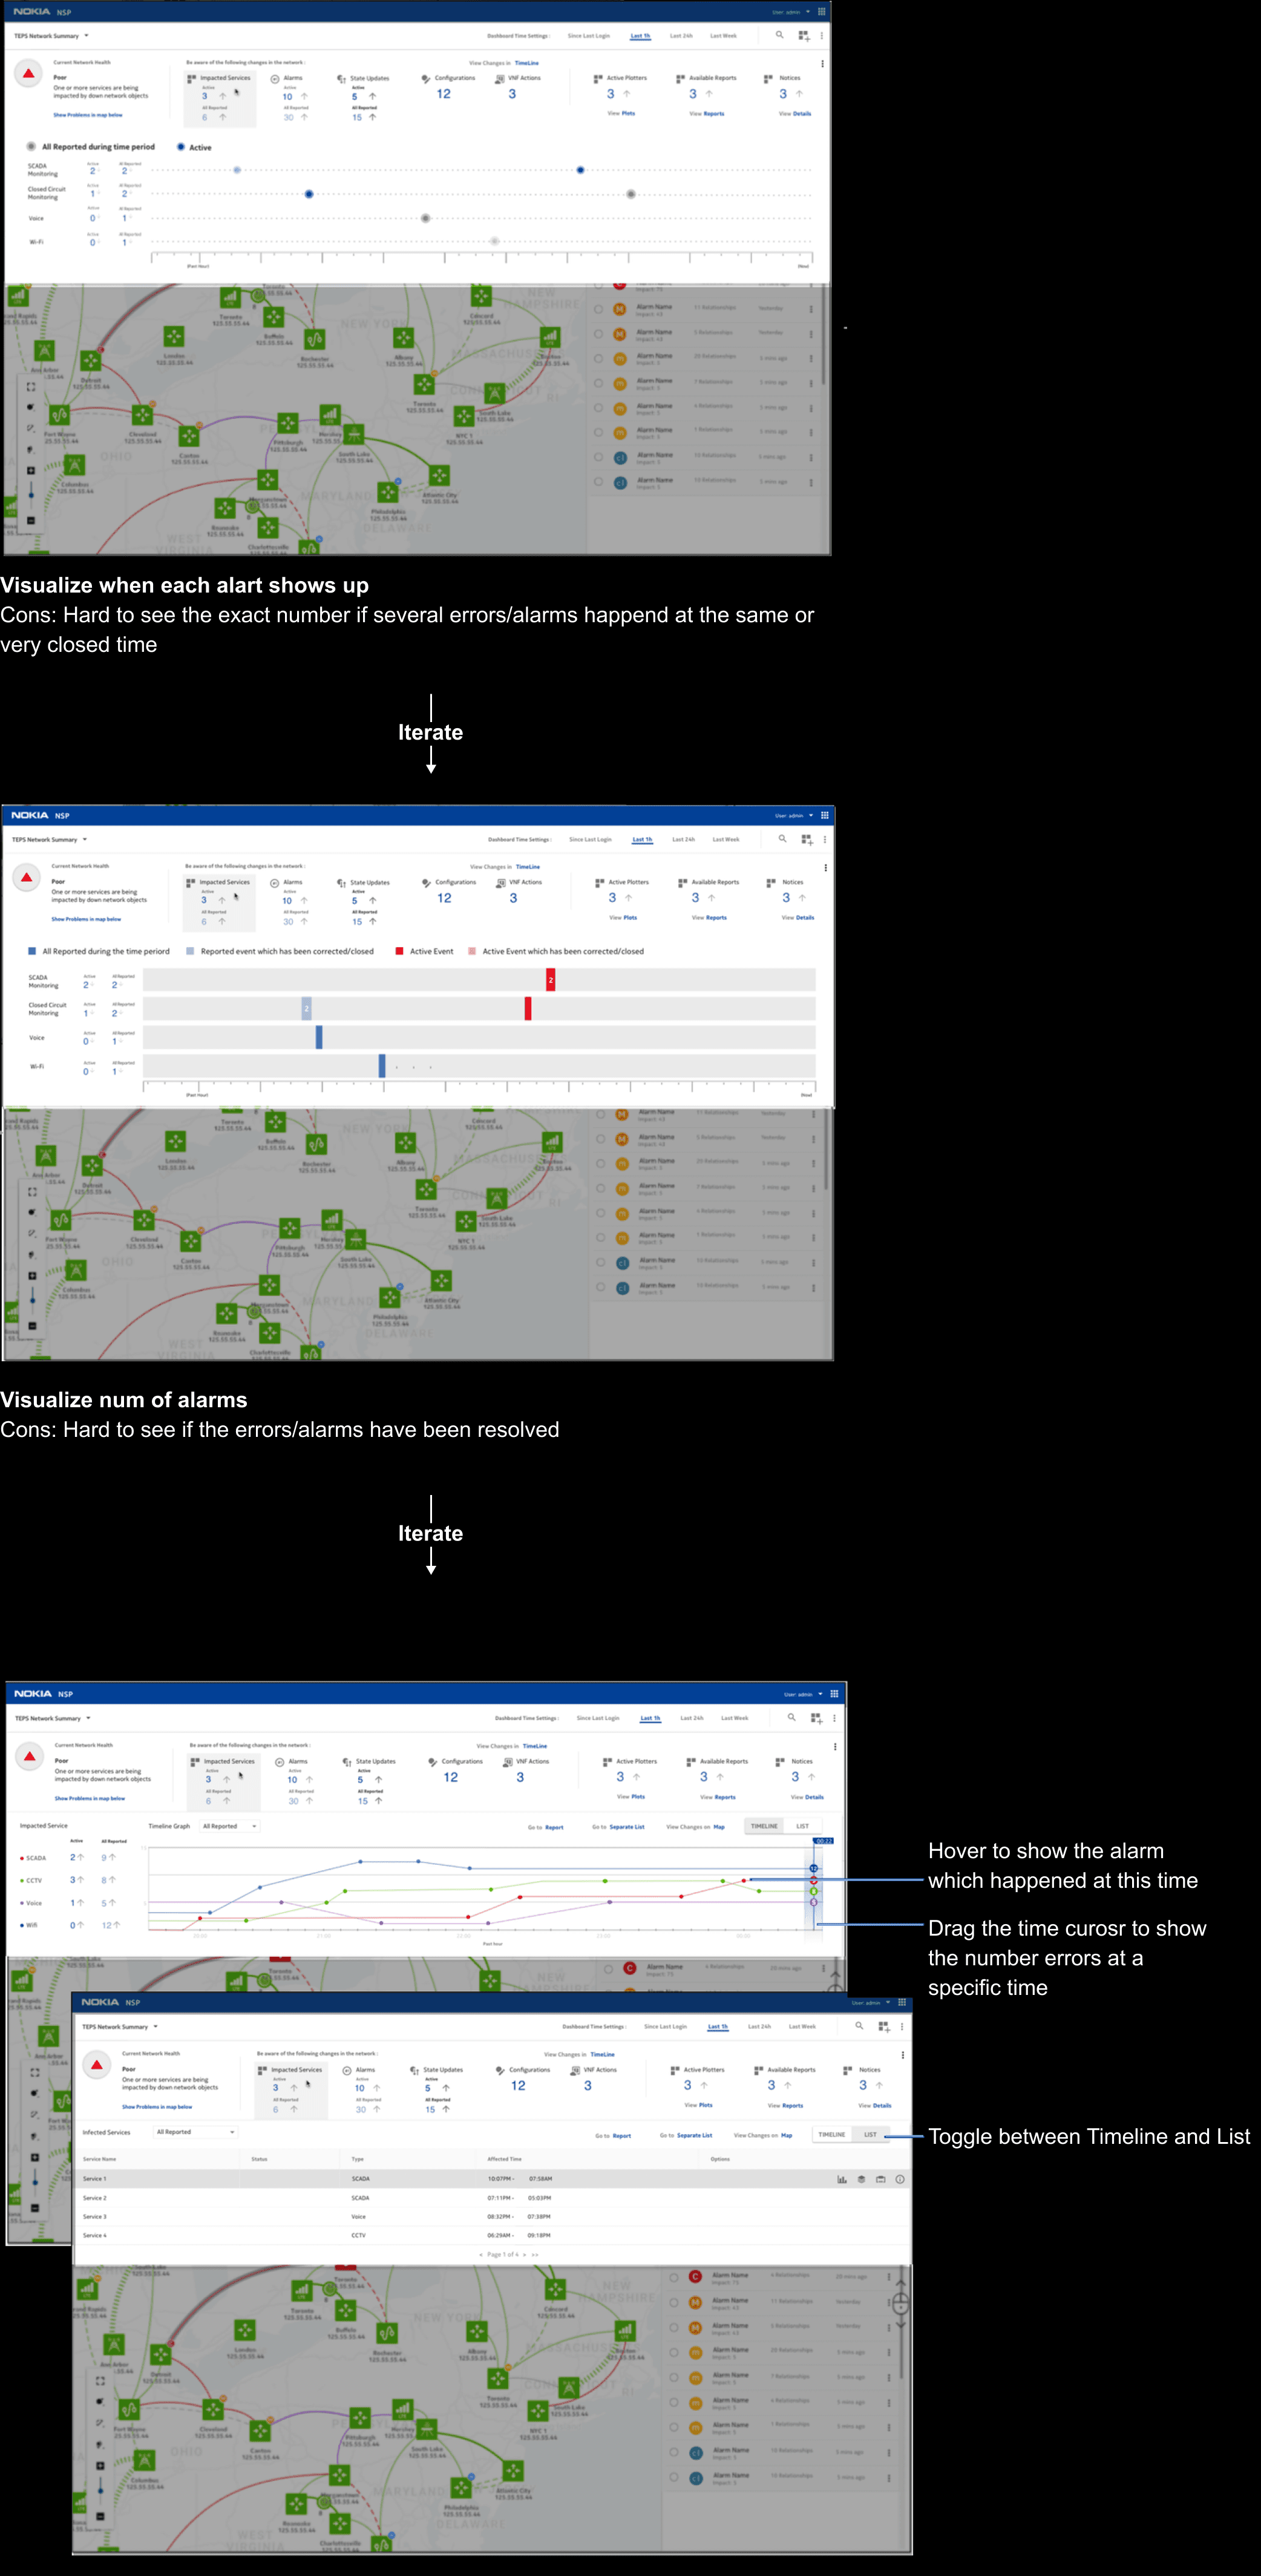The height and width of the screenshot is (2576, 1261).
Task: Open Infected Services All Reported dropdown
Action: point(196,2132)
